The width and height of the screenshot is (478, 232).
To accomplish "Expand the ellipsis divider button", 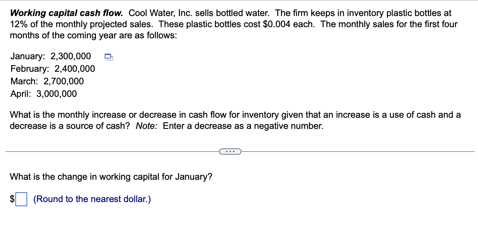I will click(x=230, y=151).
